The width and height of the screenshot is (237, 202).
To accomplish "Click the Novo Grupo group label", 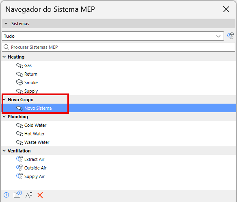I will [21, 100].
